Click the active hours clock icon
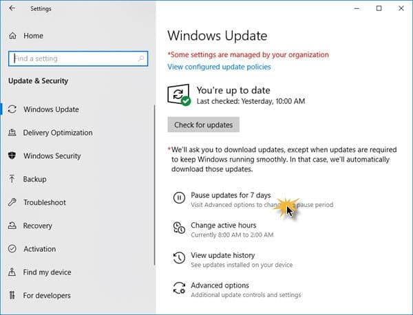 pos(179,228)
